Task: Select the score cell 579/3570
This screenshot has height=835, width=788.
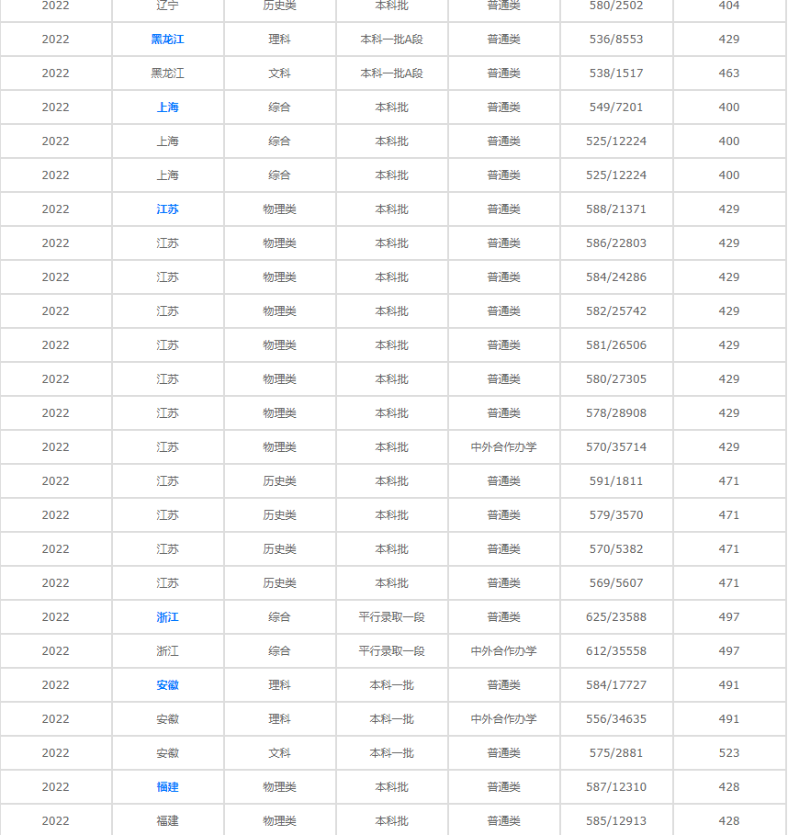Action: click(616, 515)
